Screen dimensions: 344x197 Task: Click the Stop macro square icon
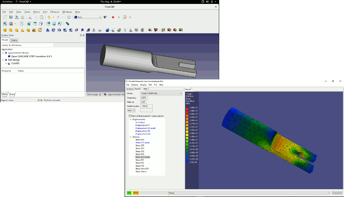[119, 17]
